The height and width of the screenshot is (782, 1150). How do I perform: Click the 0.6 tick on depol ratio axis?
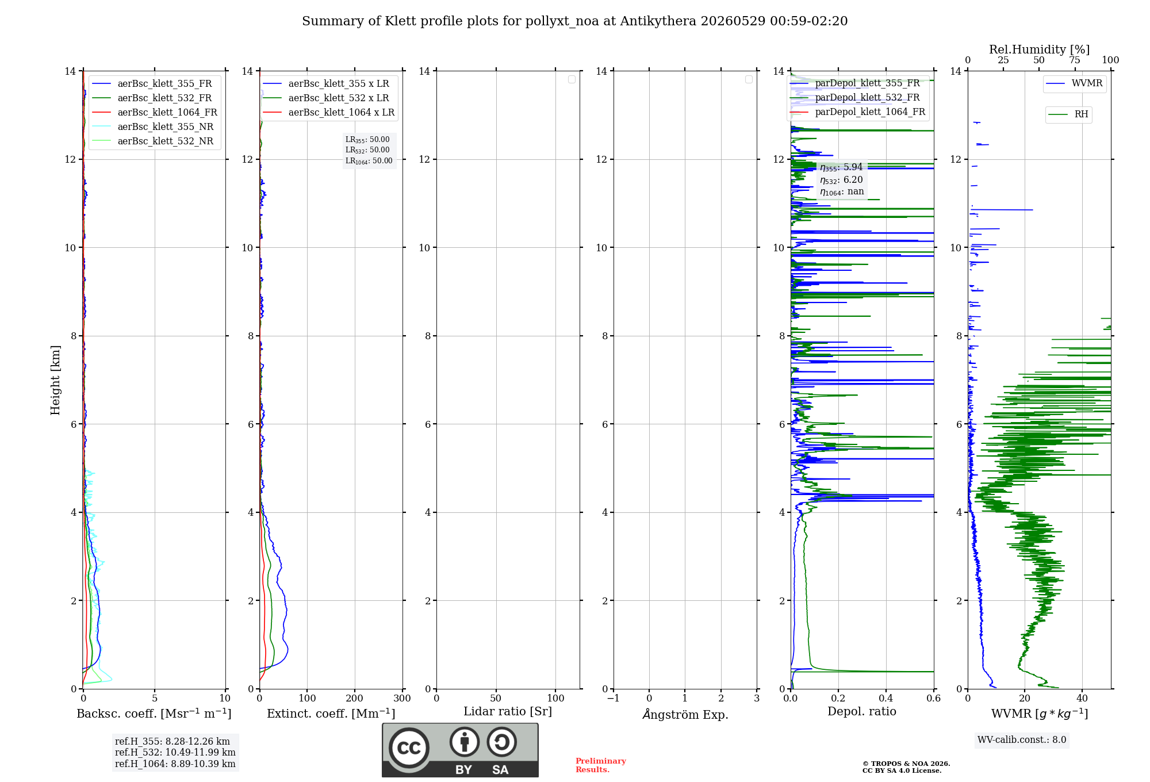click(933, 698)
